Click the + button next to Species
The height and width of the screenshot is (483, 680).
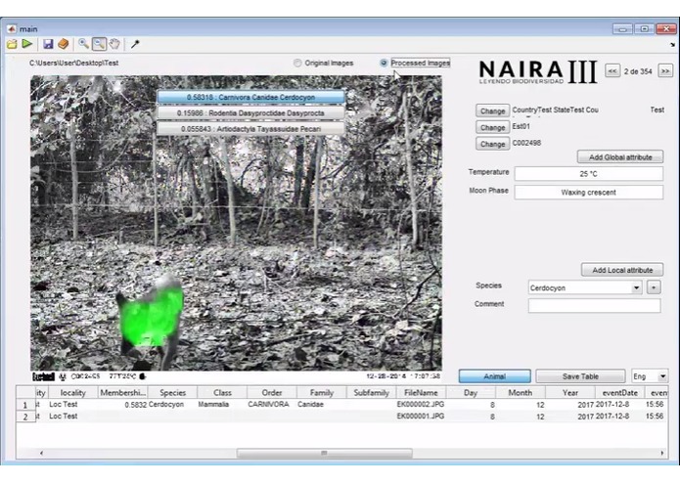[x=654, y=287]
